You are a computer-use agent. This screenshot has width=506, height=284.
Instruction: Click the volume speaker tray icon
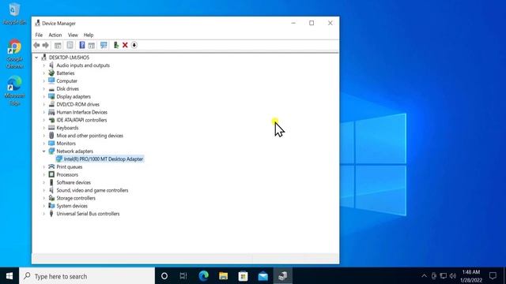453,276
